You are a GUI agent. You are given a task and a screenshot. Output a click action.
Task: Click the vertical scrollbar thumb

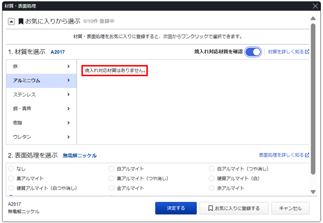[313, 99]
